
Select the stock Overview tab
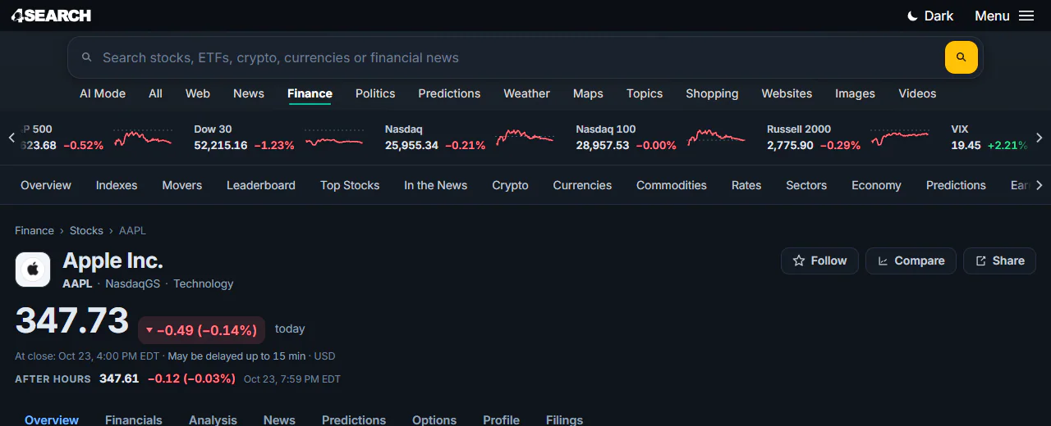[52, 419]
